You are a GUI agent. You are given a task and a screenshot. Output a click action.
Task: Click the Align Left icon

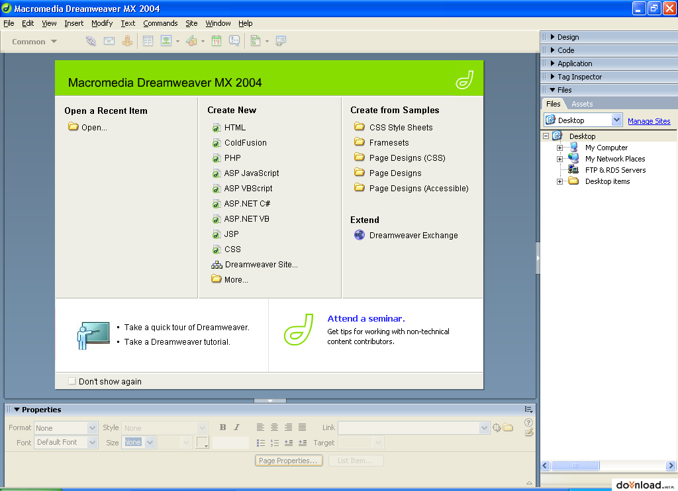(260, 427)
